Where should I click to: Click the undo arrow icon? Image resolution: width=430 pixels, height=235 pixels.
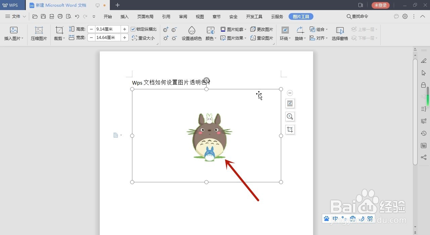pyautogui.click(x=77, y=16)
